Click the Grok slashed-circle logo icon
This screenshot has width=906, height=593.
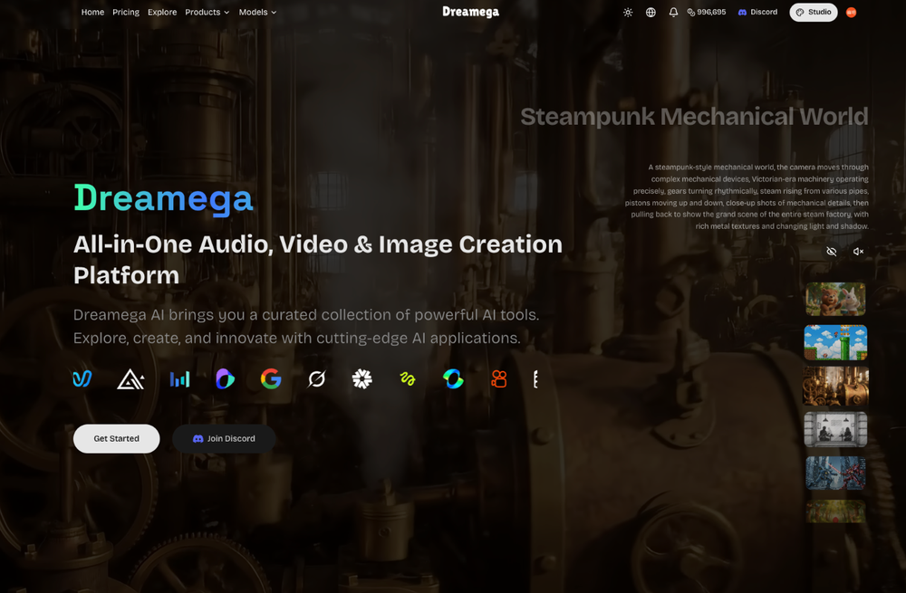click(x=316, y=379)
